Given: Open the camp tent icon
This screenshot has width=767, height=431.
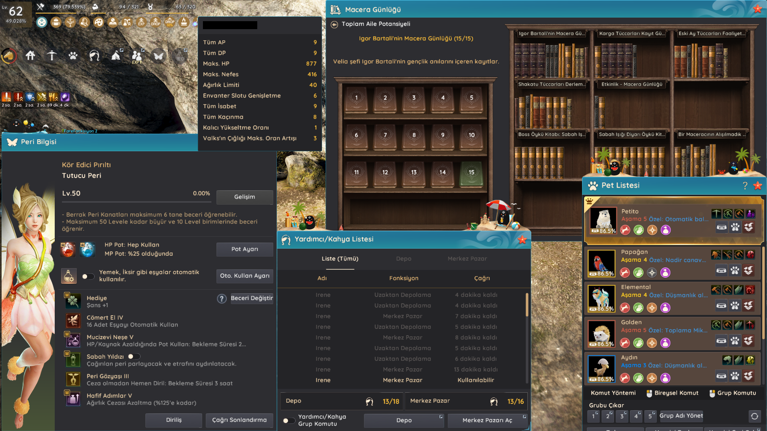Looking at the screenshot, I should [x=116, y=56].
